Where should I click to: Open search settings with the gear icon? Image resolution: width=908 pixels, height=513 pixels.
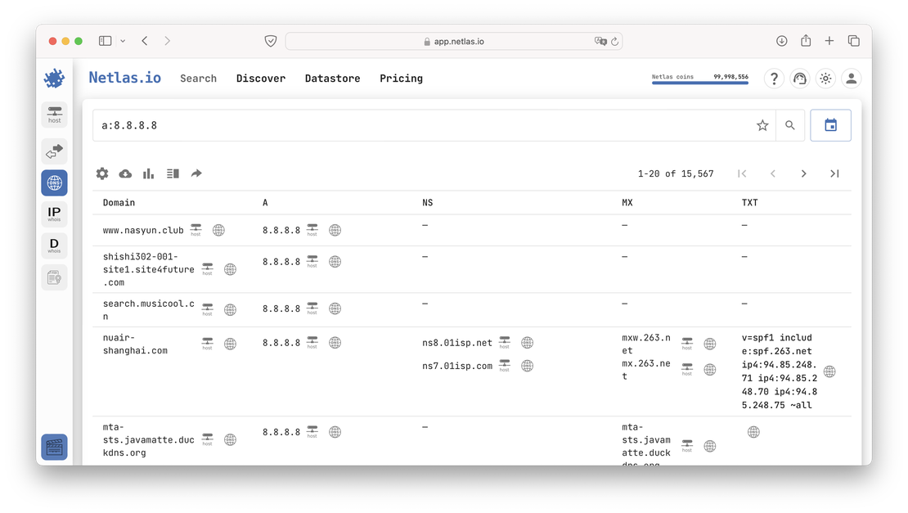[x=101, y=173]
